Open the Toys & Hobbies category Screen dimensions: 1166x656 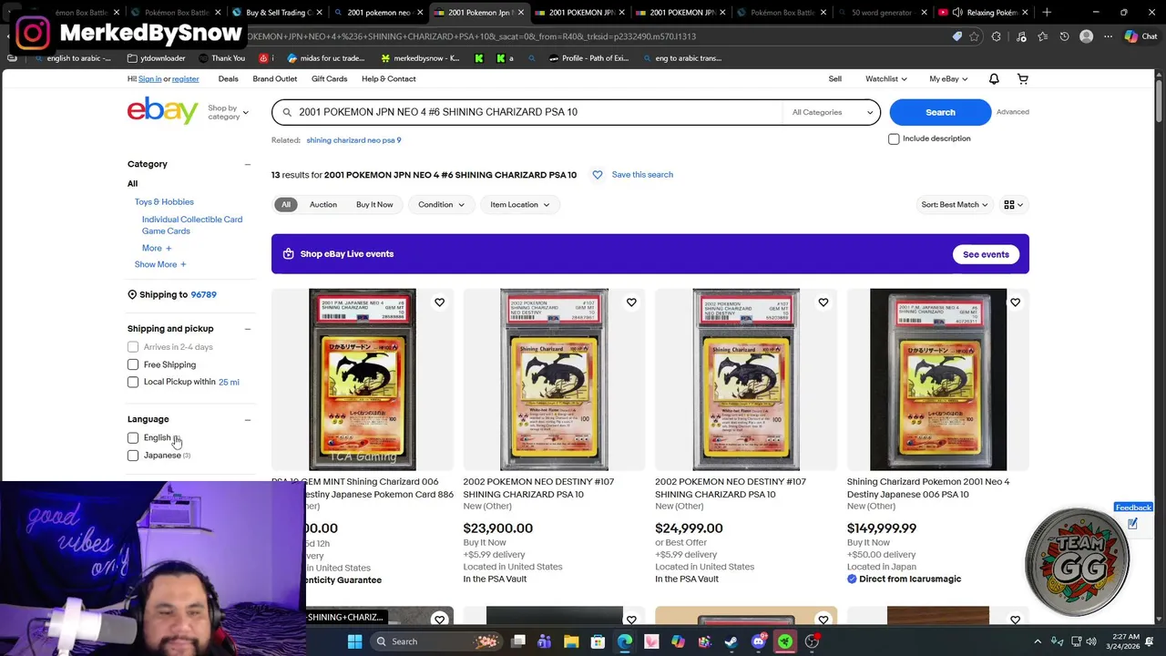(164, 202)
